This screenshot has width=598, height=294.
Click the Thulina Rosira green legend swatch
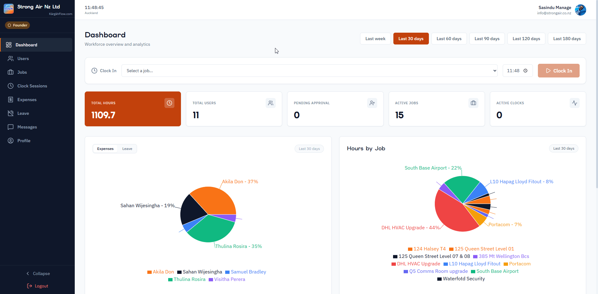pos(170,280)
